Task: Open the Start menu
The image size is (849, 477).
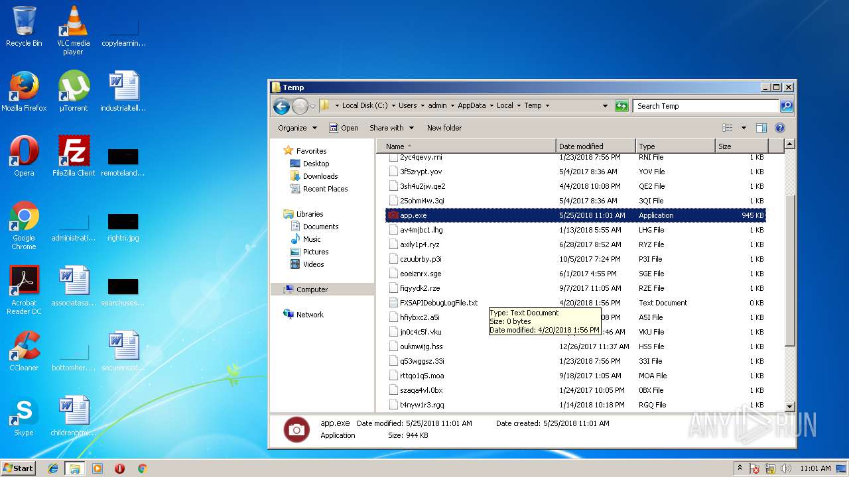Action: click(x=19, y=468)
